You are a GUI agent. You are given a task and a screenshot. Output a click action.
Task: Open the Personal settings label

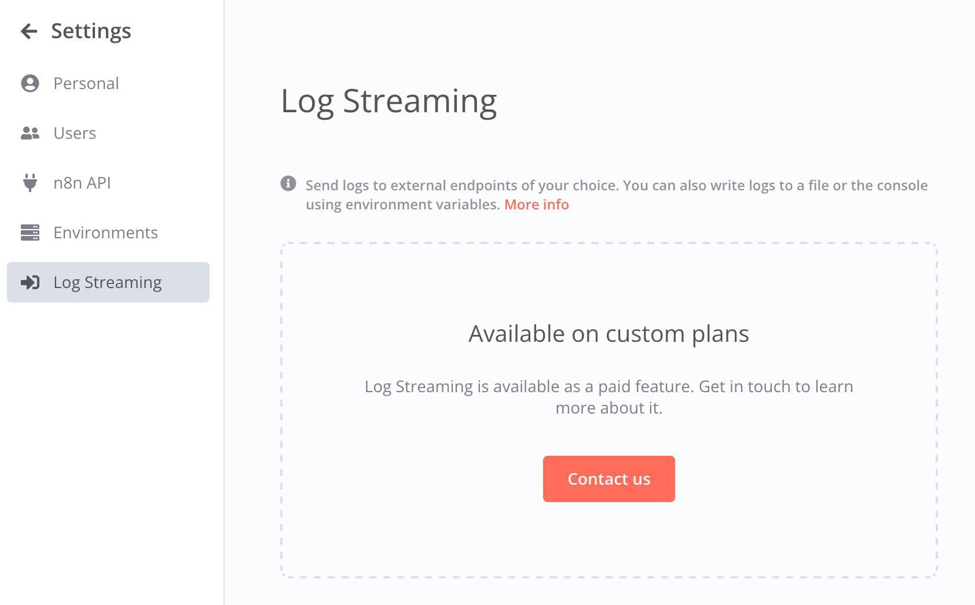click(x=86, y=83)
